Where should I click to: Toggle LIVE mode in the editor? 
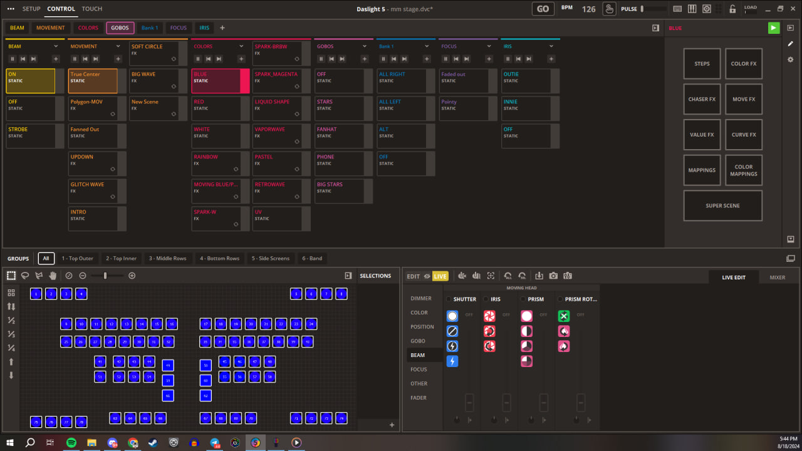coord(440,276)
